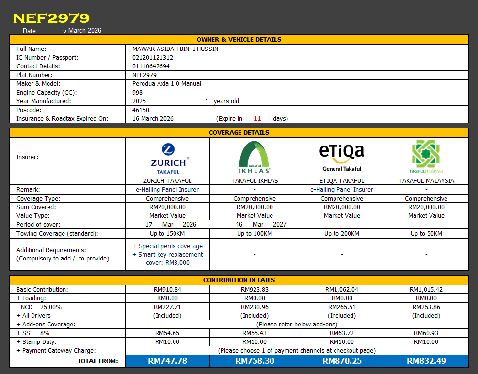Click the Etiqa General Takaful logo
The image size is (478, 374).
(x=342, y=157)
